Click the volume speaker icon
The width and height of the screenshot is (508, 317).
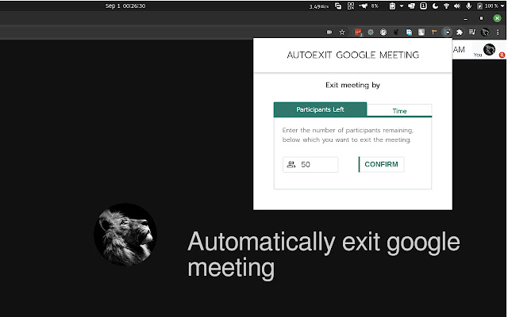[457, 6]
